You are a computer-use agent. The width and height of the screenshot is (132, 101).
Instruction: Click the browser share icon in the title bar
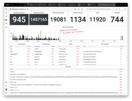click(120, 5)
